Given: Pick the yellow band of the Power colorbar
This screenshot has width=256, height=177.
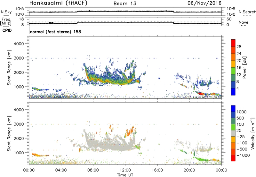Looking at the screenshot, I should tap(233, 64).
